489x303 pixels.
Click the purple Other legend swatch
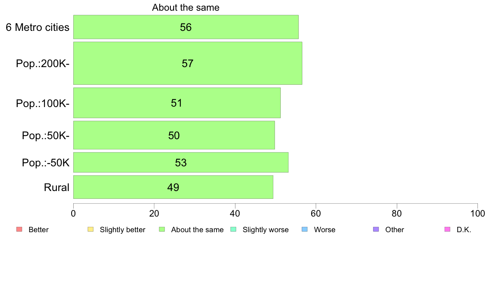(x=376, y=229)
